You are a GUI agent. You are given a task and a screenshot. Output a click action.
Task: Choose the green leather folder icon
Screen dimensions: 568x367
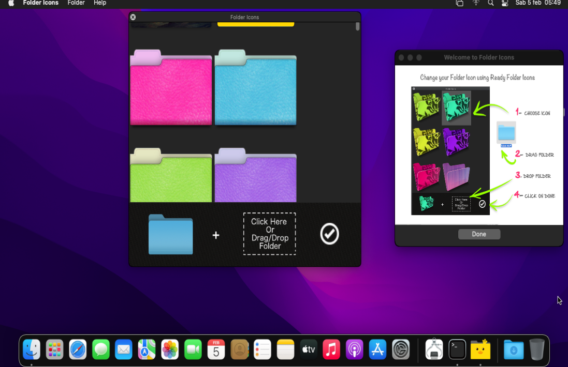(x=171, y=175)
